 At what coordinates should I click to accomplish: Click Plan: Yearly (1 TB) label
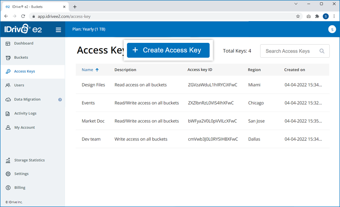click(x=89, y=29)
